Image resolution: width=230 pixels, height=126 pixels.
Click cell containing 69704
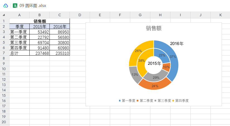click(x=39, y=42)
